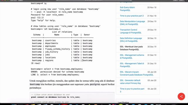Screen dimensions: 188x105
Task: Click 'Password for user role_name:' line
Action: point(47,15)
